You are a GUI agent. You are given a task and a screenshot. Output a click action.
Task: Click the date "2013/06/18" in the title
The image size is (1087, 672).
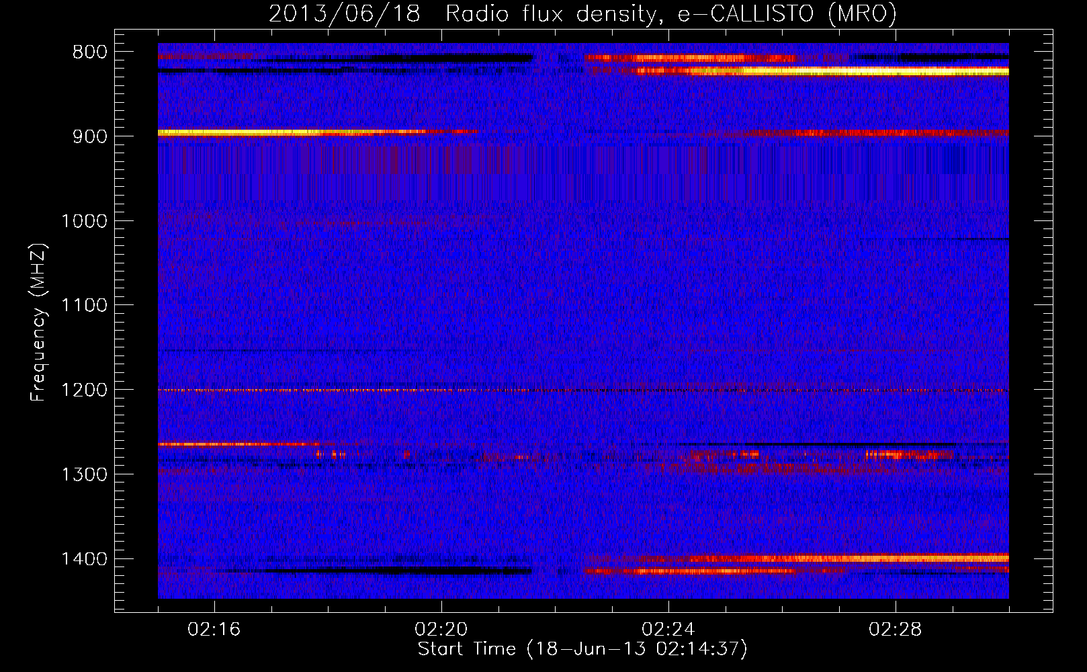pos(345,13)
